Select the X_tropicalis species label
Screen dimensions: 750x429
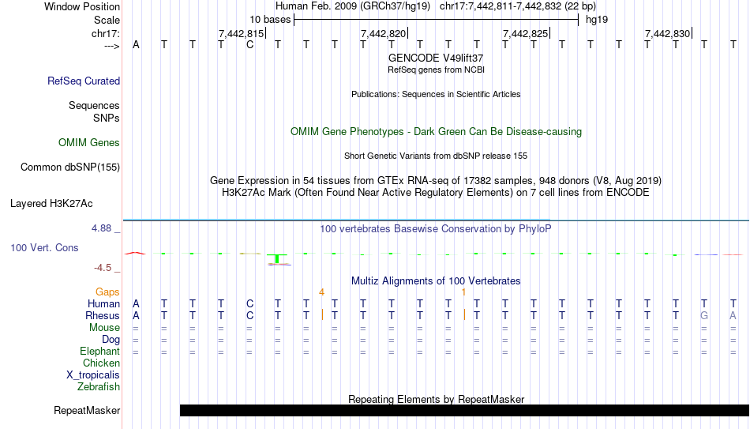pos(93,375)
